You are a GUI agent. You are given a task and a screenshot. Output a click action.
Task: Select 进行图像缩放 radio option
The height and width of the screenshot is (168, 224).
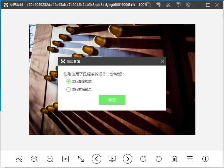click(79, 81)
